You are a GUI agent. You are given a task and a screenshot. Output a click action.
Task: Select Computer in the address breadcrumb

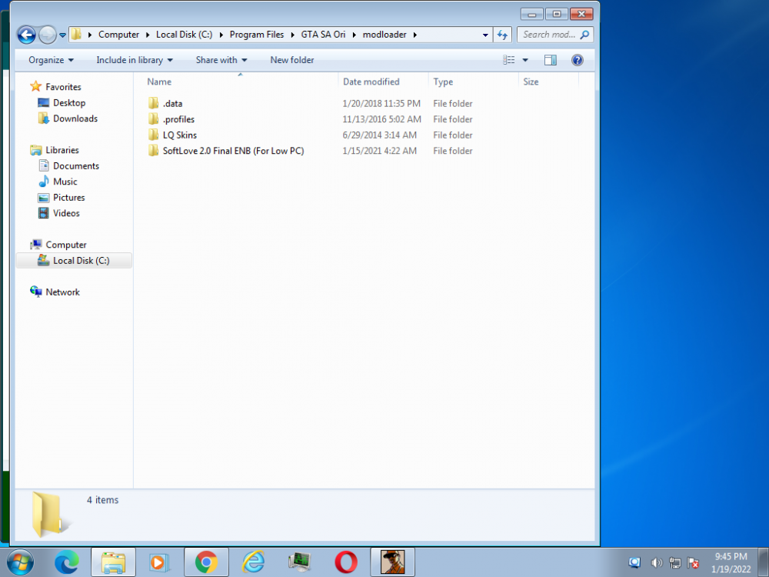coord(118,35)
